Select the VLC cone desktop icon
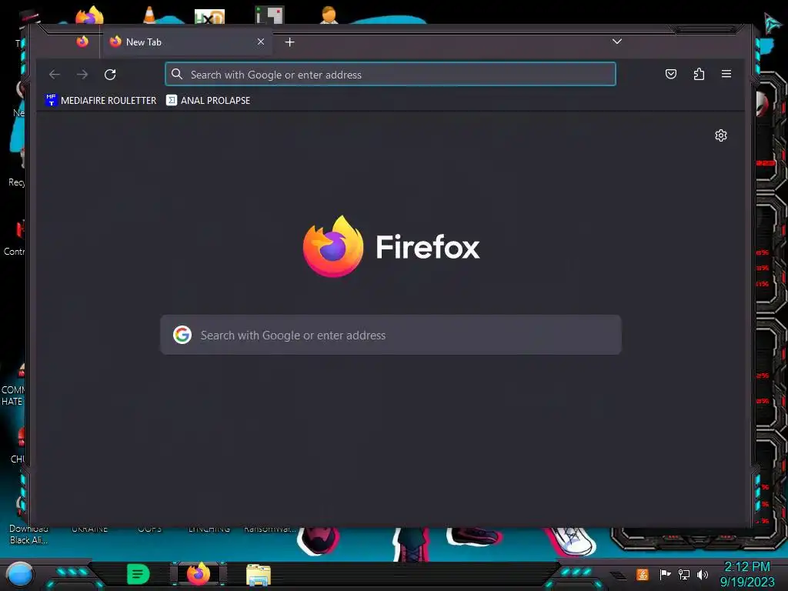The width and height of the screenshot is (788, 591). pos(149,15)
